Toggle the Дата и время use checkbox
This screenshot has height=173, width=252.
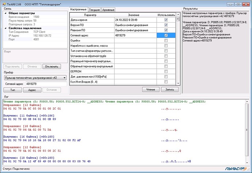pyautogui.click(x=166, y=20)
